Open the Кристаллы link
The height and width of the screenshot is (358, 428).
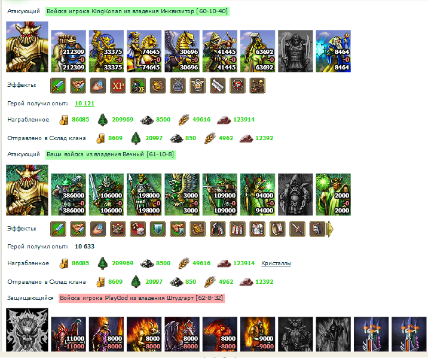point(276,263)
